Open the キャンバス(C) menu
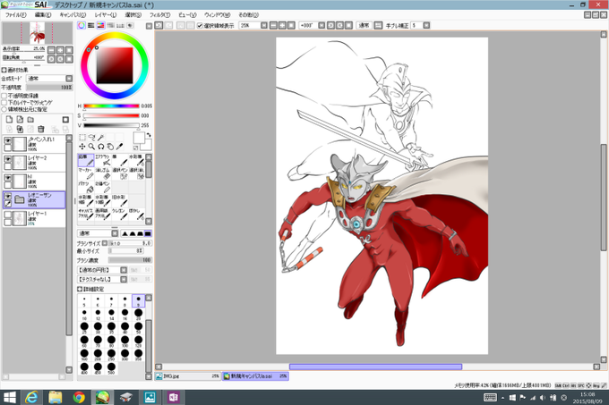This screenshot has width=609, height=405. (x=73, y=14)
